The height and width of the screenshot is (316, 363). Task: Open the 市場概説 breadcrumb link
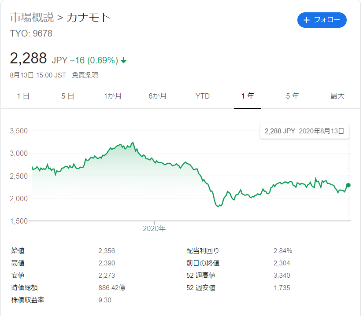pyautogui.click(x=32, y=18)
